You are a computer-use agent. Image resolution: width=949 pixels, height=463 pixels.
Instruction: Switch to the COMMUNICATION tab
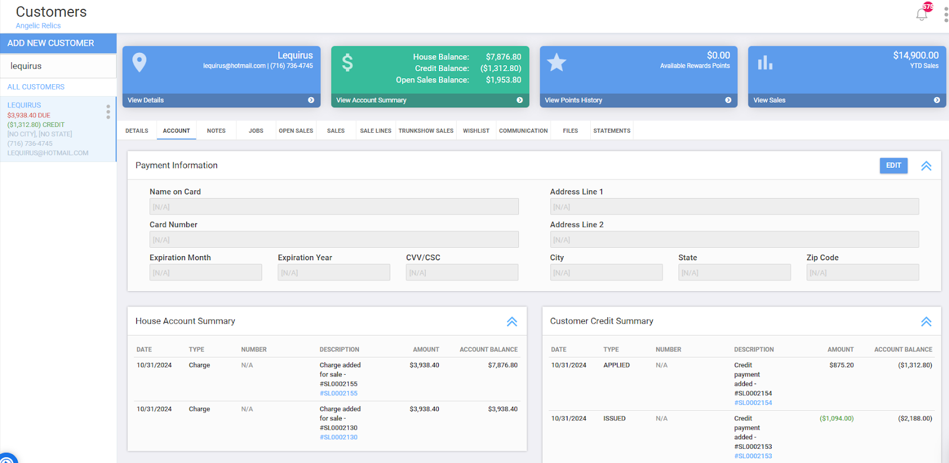pos(523,131)
